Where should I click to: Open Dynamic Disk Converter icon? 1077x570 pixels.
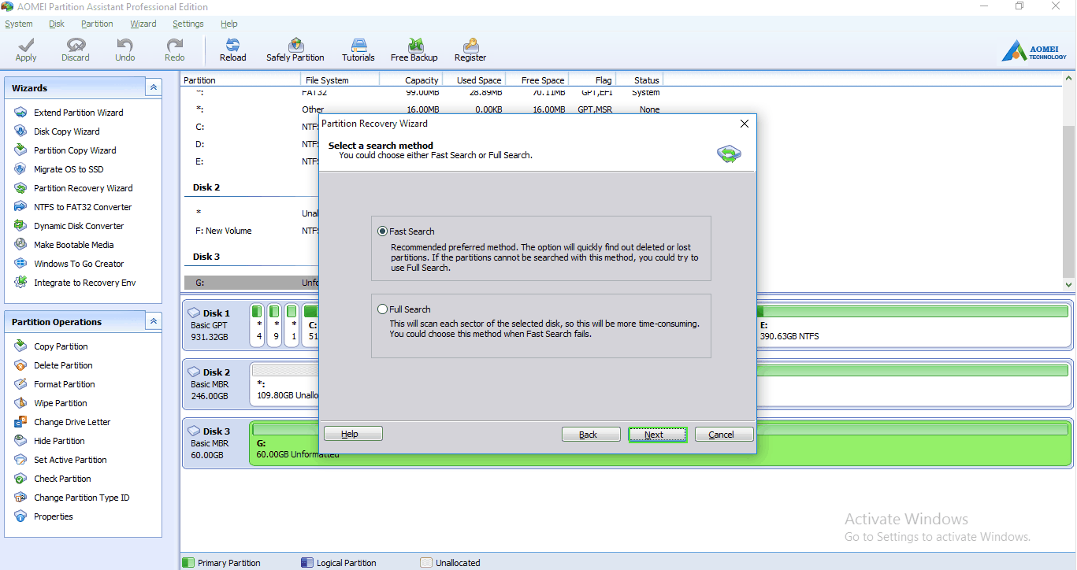20,226
